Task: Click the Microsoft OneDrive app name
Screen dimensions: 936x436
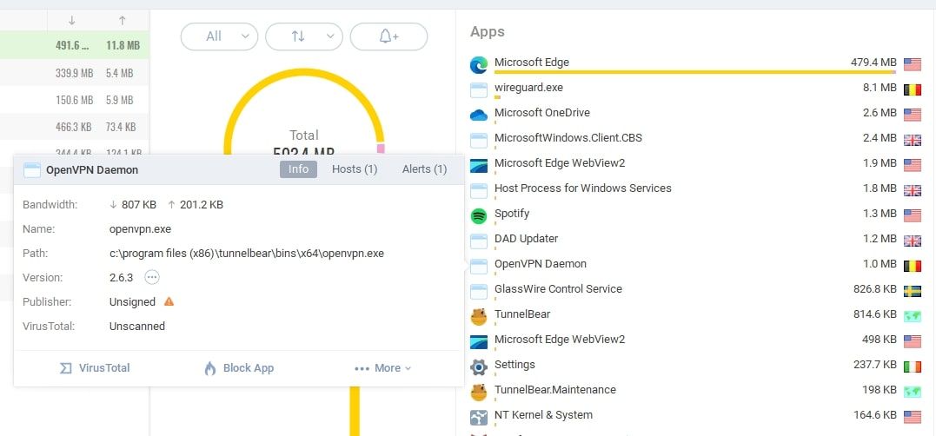Action: click(542, 112)
